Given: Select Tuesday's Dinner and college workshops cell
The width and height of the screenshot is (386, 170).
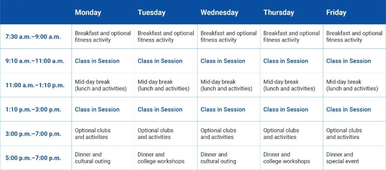Looking at the screenshot, I should (x=161, y=158).
